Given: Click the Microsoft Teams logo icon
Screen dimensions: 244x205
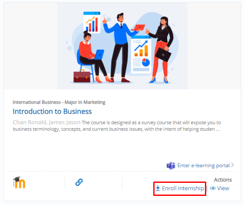Looking at the screenshot, I should tap(171, 165).
